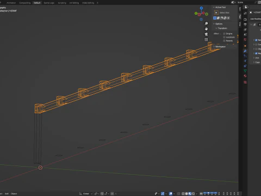Click the viewport Zoom magnifier icon
261x196 pixels.
click(206, 23)
